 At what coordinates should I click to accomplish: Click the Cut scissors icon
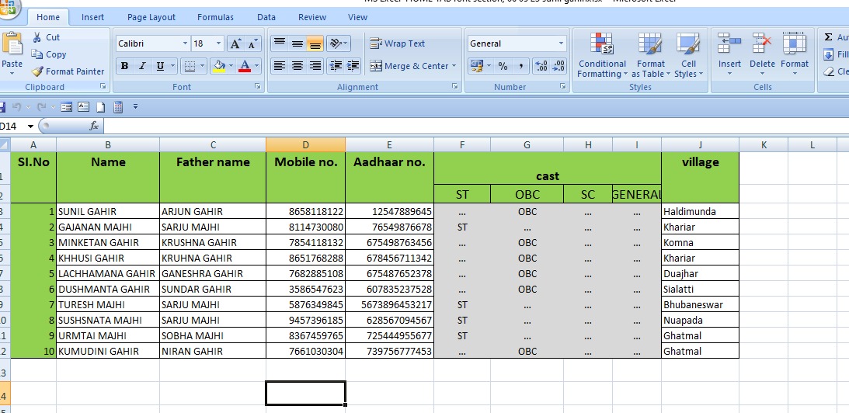38,37
